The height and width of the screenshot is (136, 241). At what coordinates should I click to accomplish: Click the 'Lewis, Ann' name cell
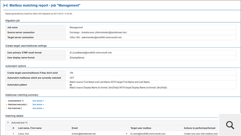tap(24, 134)
